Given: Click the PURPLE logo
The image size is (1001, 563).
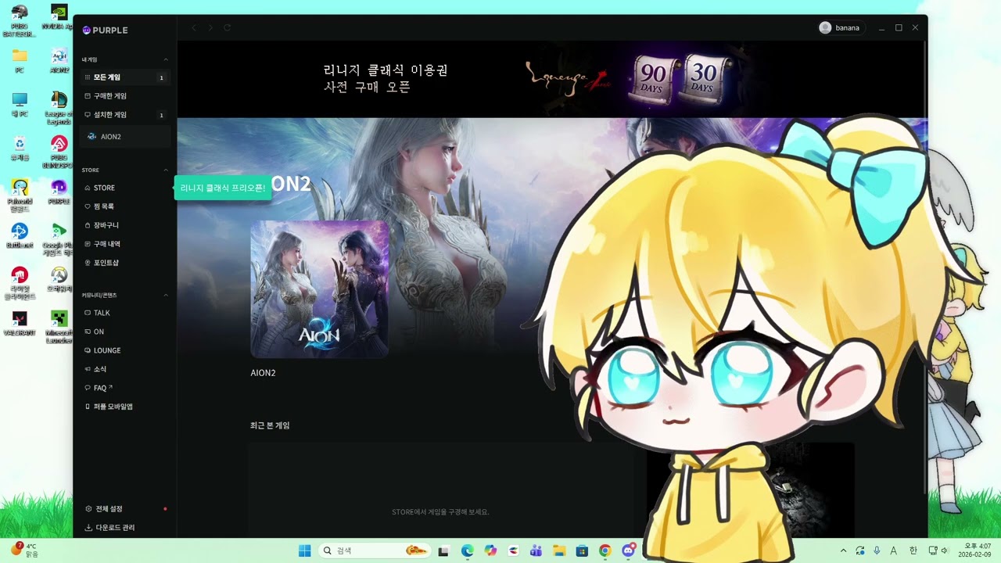Looking at the screenshot, I should [105, 30].
